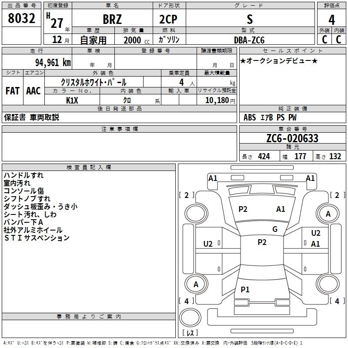The image size is (348, 348).
Task: Click the chassis number ZC6-020633
Action: [292, 138]
